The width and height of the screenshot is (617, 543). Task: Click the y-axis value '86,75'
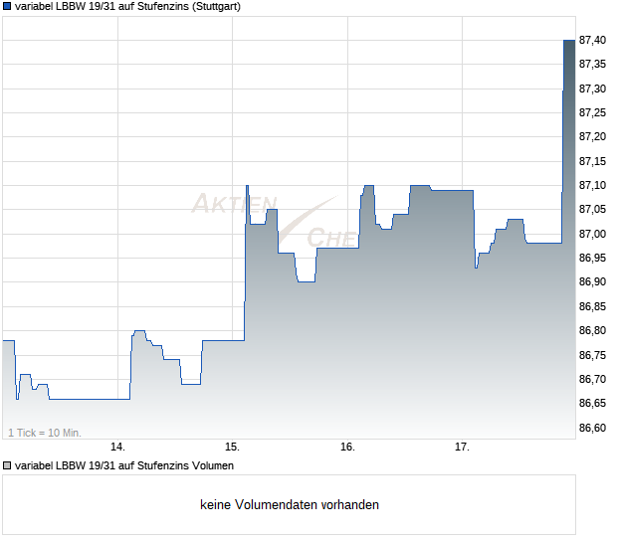592,355
